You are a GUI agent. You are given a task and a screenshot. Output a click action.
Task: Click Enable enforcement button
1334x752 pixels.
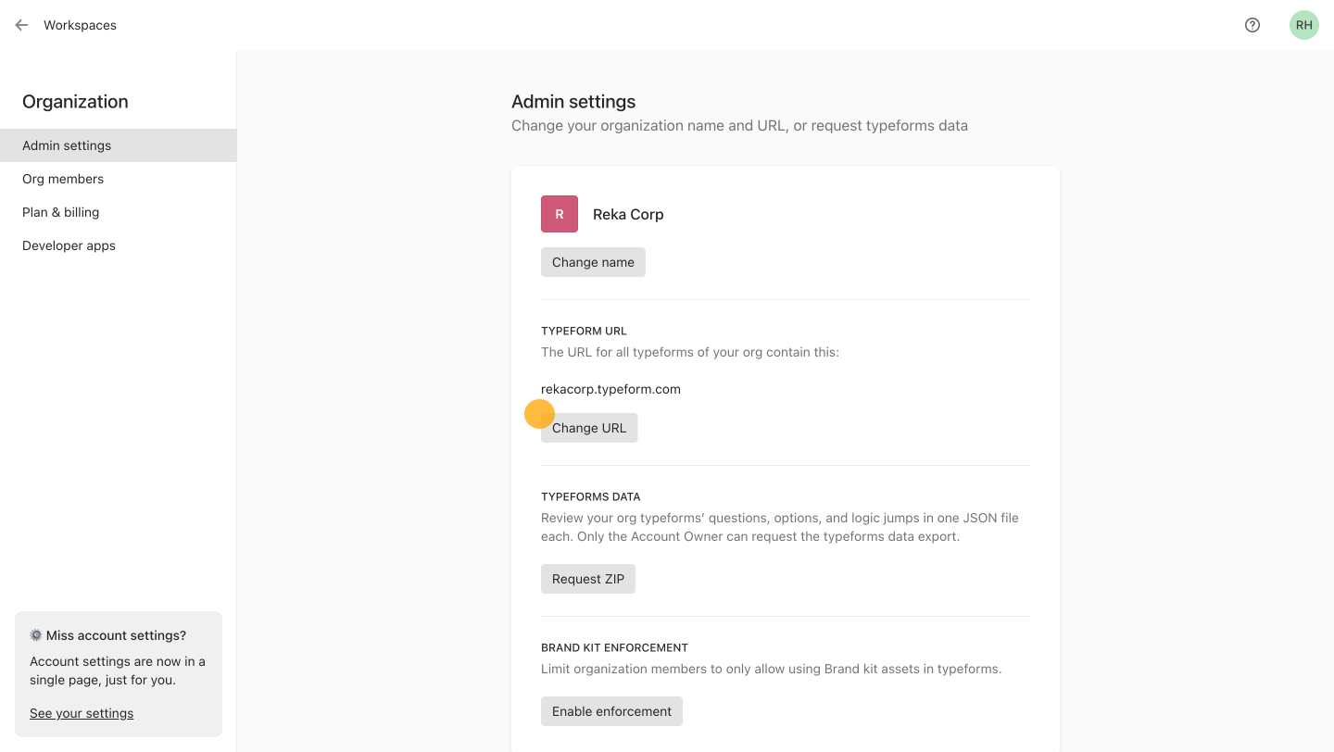click(x=611, y=711)
